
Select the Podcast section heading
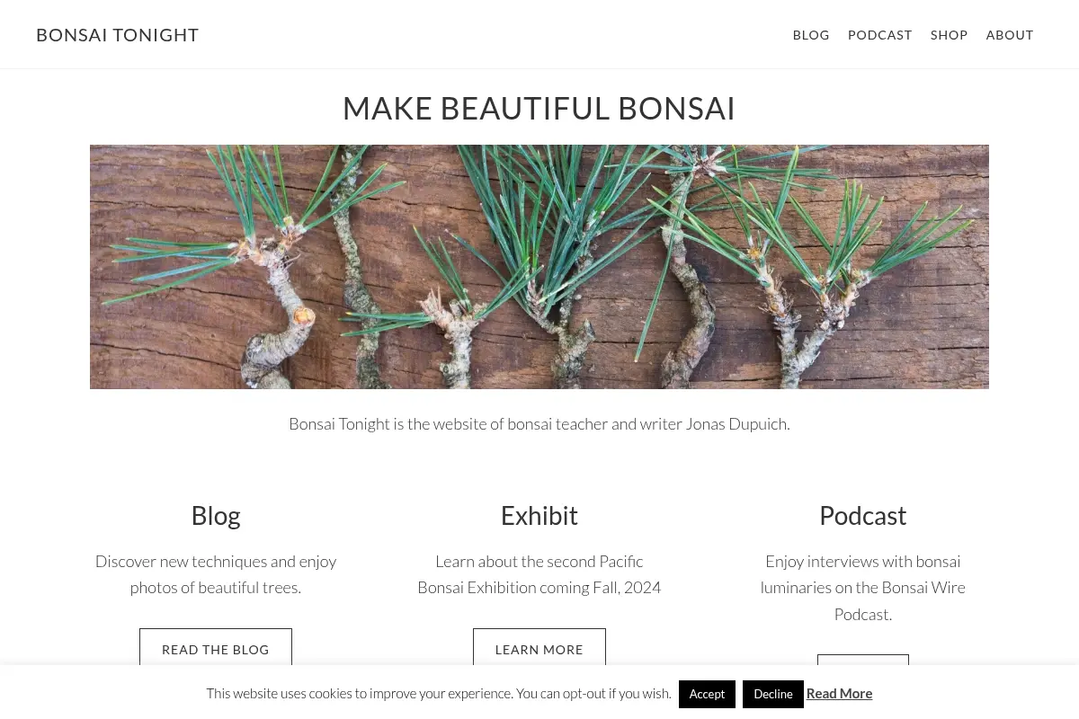[863, 515]
